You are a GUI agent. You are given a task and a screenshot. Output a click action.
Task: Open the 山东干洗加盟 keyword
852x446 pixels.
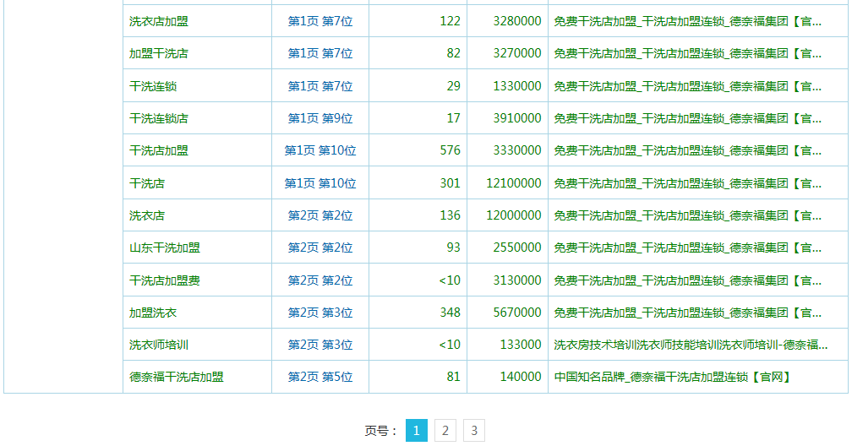pyautogui.click(x=165, y=247)
